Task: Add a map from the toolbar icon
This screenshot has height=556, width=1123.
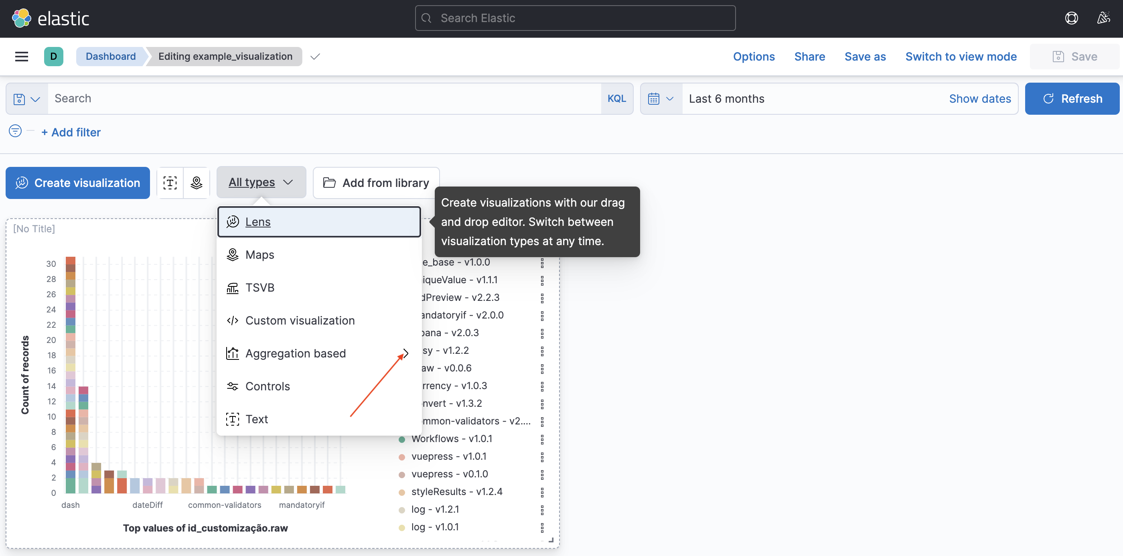Action: 197,183
